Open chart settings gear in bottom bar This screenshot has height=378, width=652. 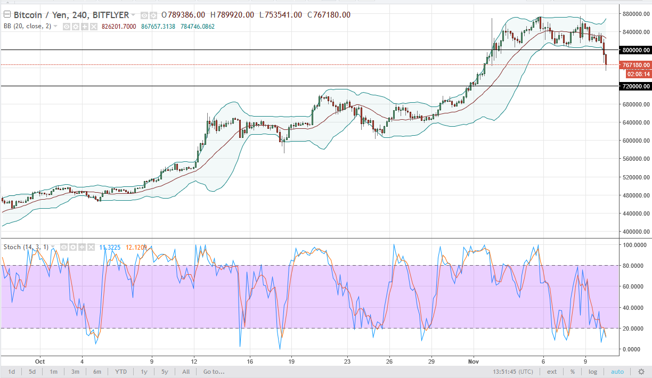point(641,372)
